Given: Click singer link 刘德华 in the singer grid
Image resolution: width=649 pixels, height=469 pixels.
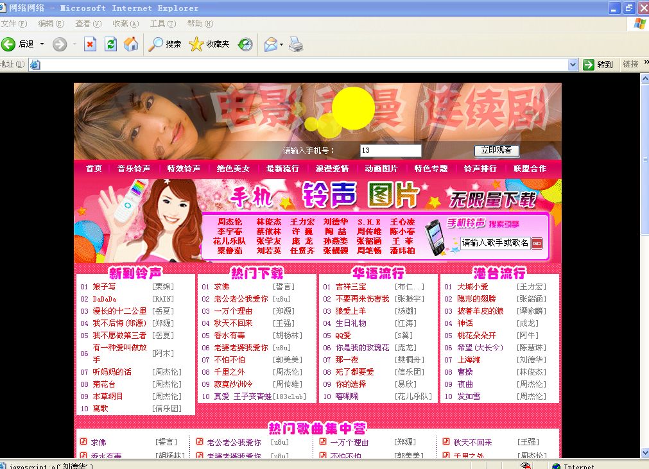Looking at the screenshot, I should click(x=336, y=222).
